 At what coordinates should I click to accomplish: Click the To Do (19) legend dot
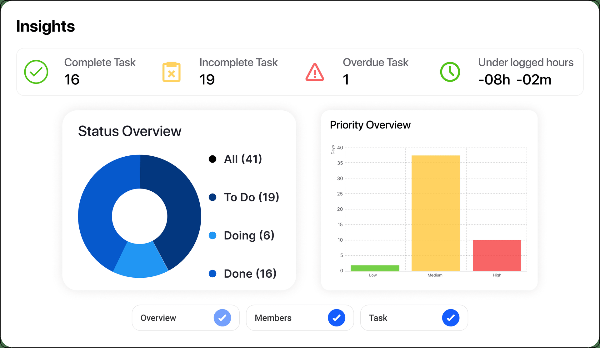212,197
